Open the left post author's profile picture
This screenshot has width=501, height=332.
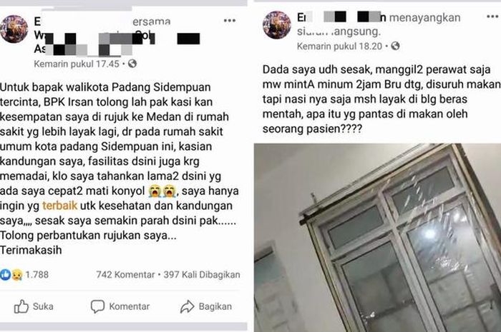14,29
